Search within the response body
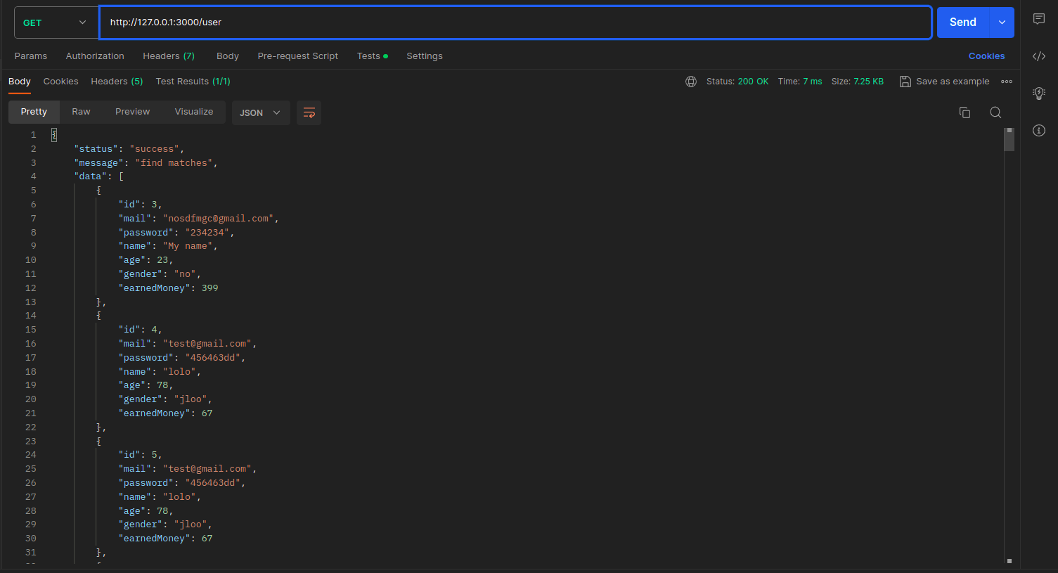Viewport: 1058px width, 573px height. tap(995, 112)
